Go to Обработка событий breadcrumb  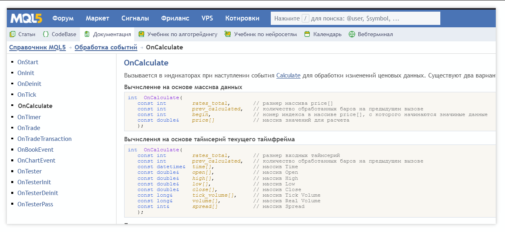coord(106,47)
